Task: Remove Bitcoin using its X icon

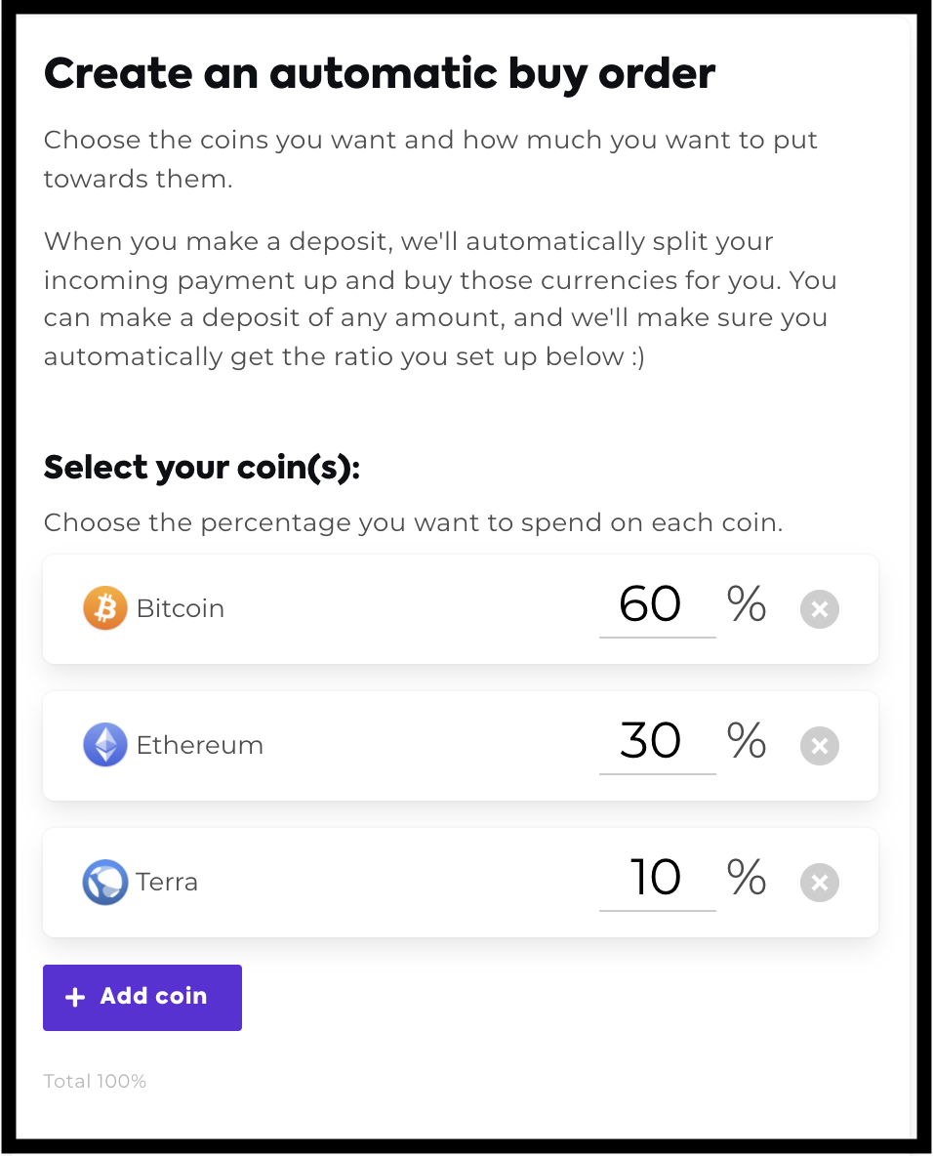Action: tap(820, 608)
